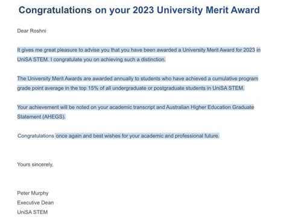Viewport: 286px width, 220px height.
Task: Click unhighlighted word 'Congratulations' in the closing paragraph
Action: [x=36, y=136]
